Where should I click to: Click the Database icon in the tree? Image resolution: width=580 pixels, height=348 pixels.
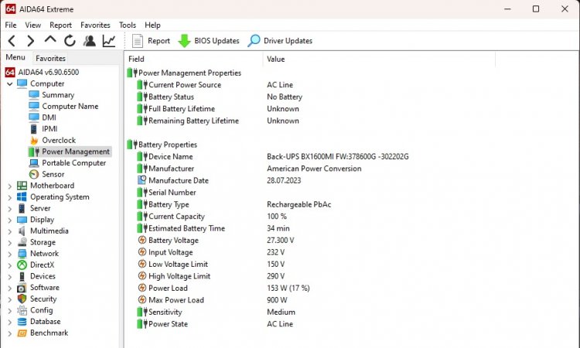pyautogui.click(x=22, y=322)
